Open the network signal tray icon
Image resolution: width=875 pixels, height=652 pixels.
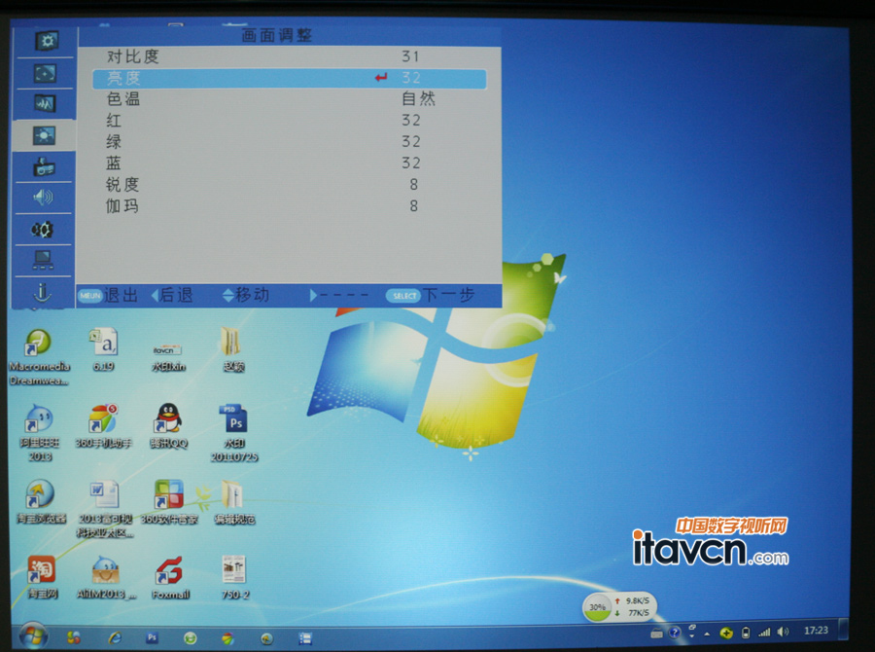coord(764,632)
